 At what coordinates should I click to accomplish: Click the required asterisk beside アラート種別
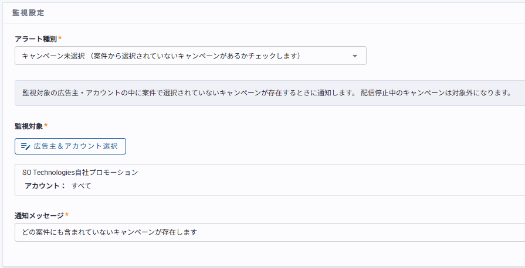pyautogui.click(x=60, y=39)
